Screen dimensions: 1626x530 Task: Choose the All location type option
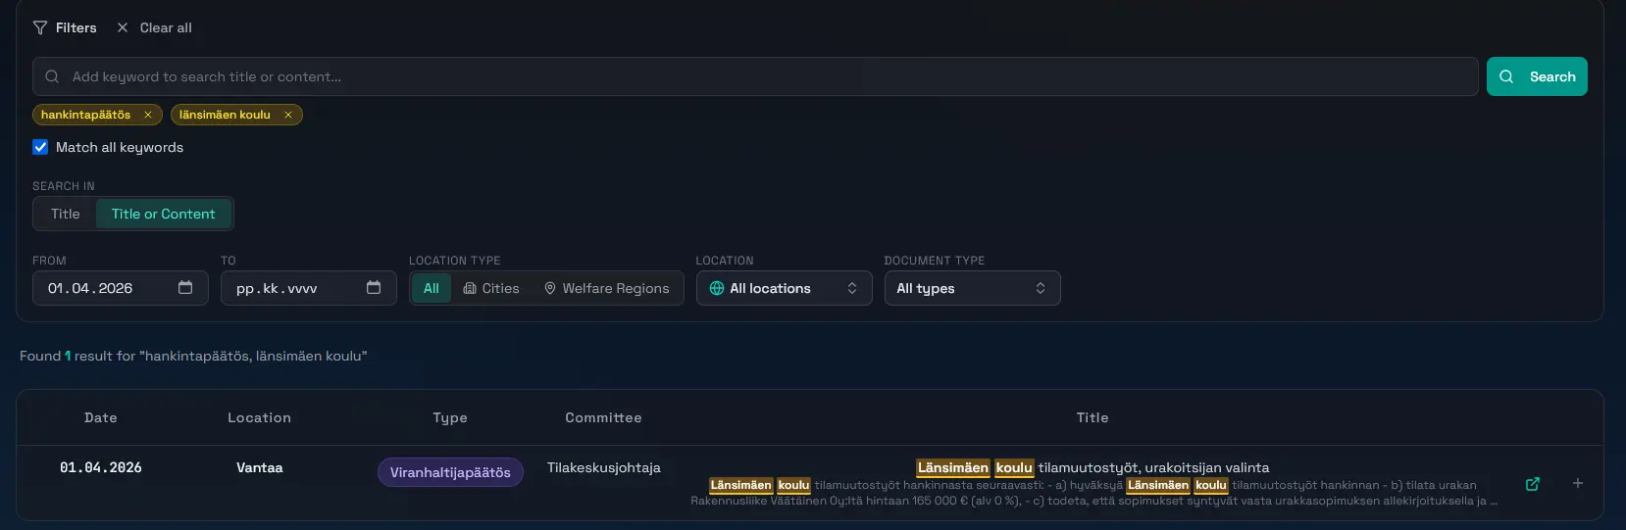pyautogui.click(x=431, y=288)
